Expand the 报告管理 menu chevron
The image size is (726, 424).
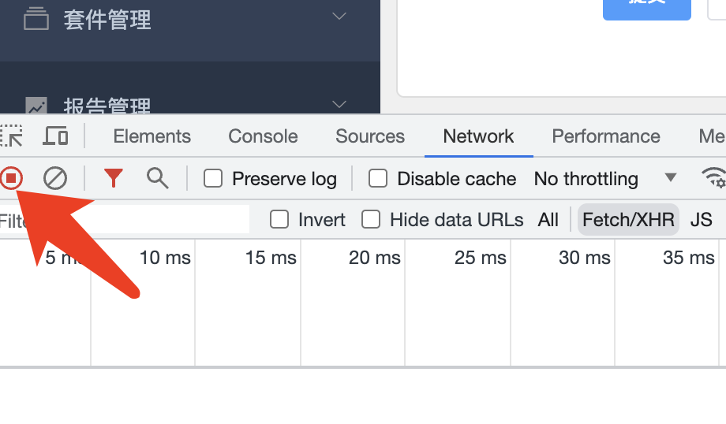tap(339, 105)
